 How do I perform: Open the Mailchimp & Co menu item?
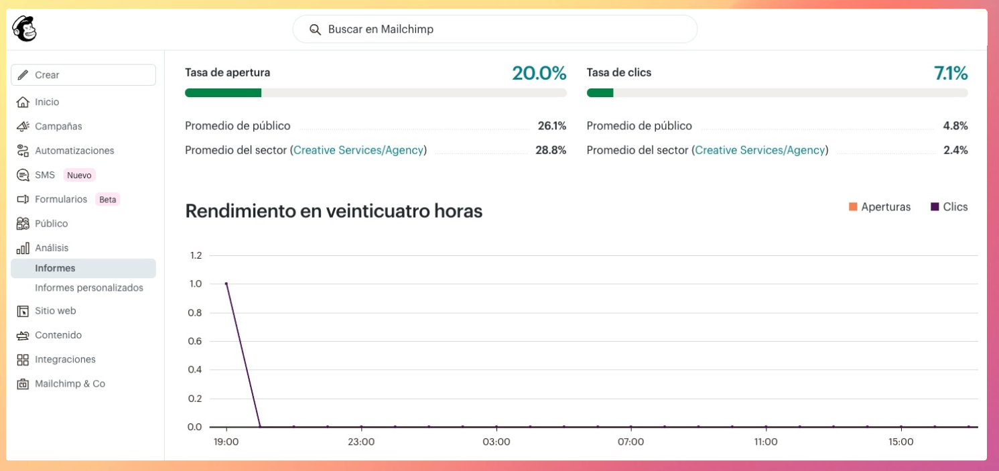pyautogui.click(x=70, y=384)
